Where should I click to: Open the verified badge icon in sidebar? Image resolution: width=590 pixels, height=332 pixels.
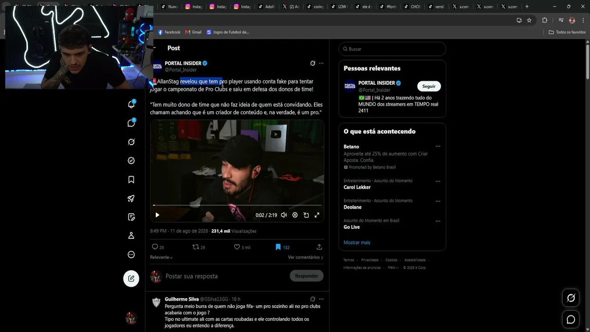point(131,160)
